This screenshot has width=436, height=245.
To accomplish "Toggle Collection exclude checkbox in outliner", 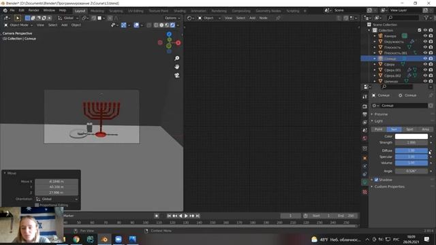I will 420,30.
